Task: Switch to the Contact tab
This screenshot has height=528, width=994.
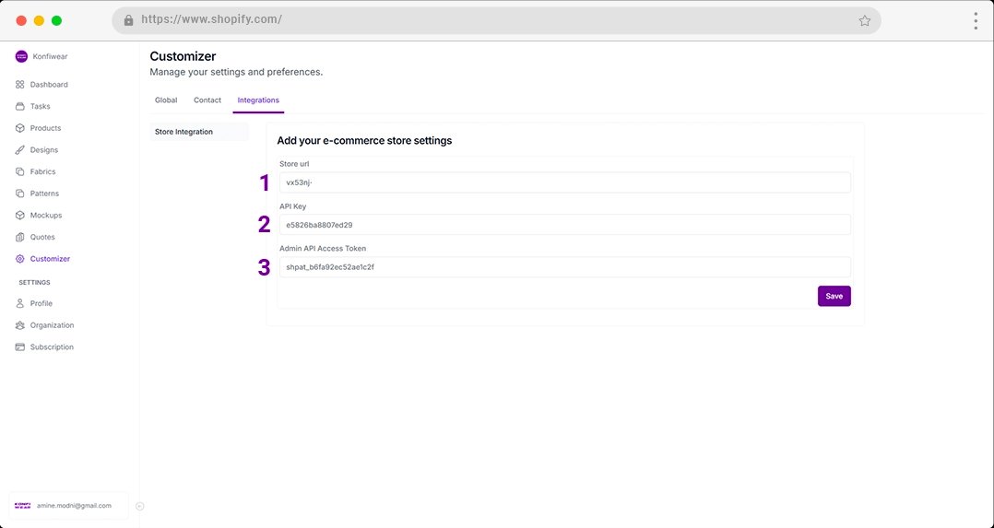Action: 207,100
